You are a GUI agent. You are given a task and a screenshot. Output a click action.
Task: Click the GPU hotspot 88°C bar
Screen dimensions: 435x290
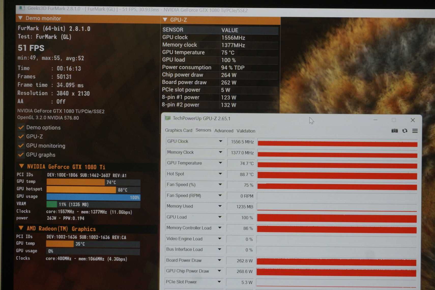tap(93, 190)
